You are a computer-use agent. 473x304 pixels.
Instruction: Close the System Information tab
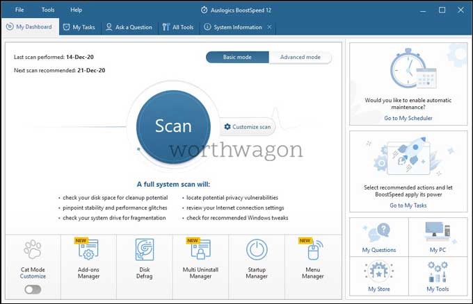pyautogui.click(x=269, y=27)
